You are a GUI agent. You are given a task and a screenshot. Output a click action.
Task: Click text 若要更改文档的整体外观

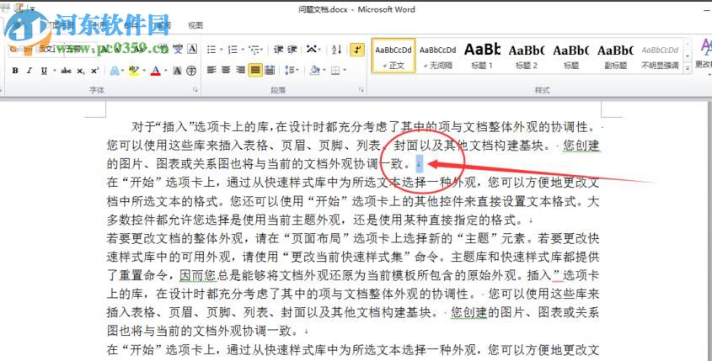(174, 238)
